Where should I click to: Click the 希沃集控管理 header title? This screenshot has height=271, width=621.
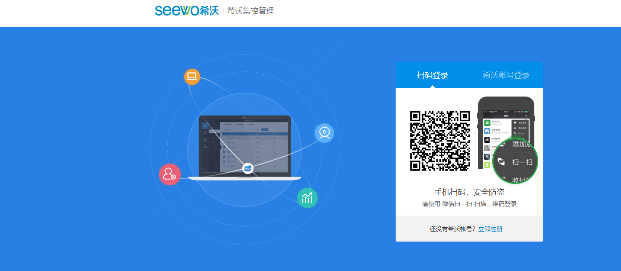pyautogui.click(x=250, y=11)
